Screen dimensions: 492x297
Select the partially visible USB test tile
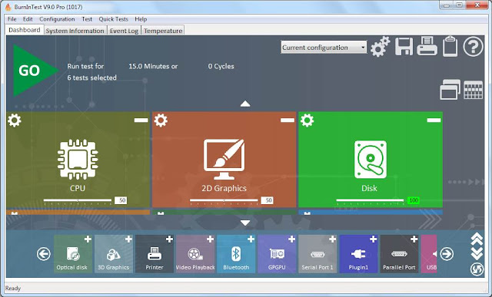click(429, 254)
